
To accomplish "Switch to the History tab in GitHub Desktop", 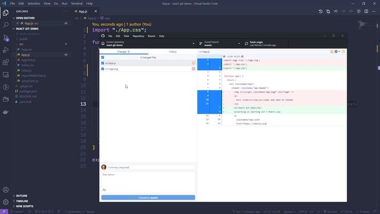I will (x=173, y=52).
